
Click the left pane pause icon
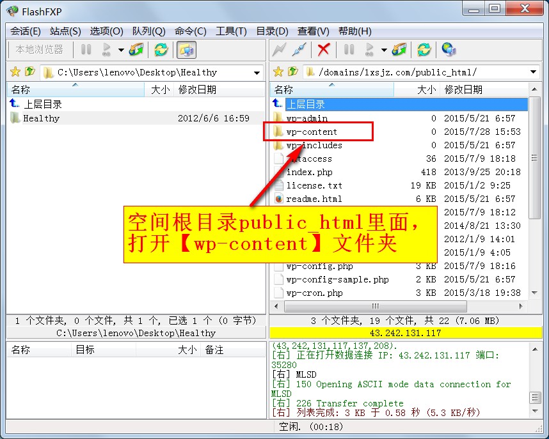[86, 50]
